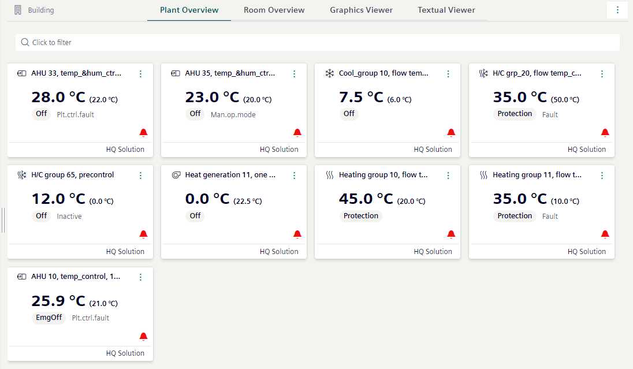Click the EmgOff status on AHU 10
The width and height of the screenshot is (633, 369).
(x=49, y=318)
